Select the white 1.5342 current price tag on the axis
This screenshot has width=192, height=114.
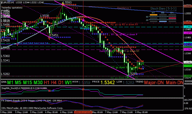188,62
